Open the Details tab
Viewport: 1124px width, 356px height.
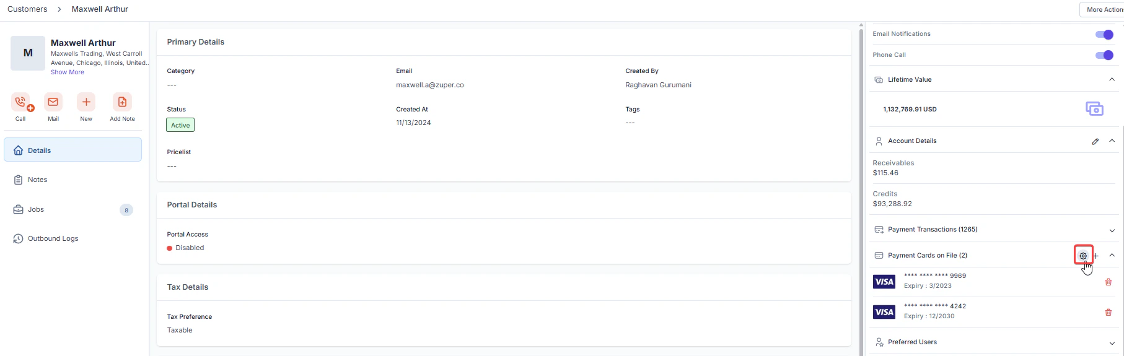click(x=72, y=150)
